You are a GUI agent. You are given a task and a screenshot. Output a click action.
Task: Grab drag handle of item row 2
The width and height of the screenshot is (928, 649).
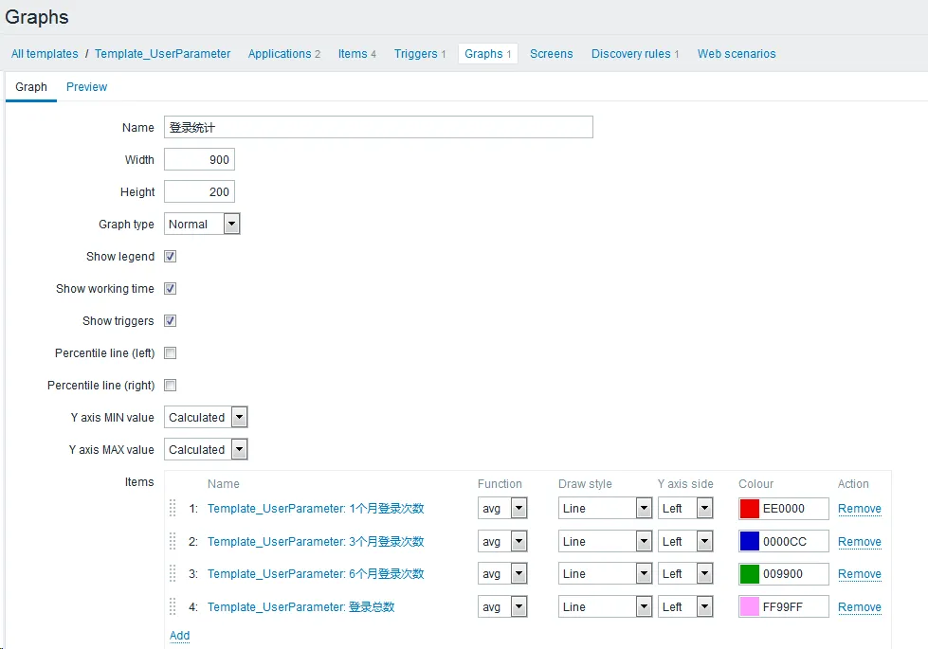click(x=173, y=541)
